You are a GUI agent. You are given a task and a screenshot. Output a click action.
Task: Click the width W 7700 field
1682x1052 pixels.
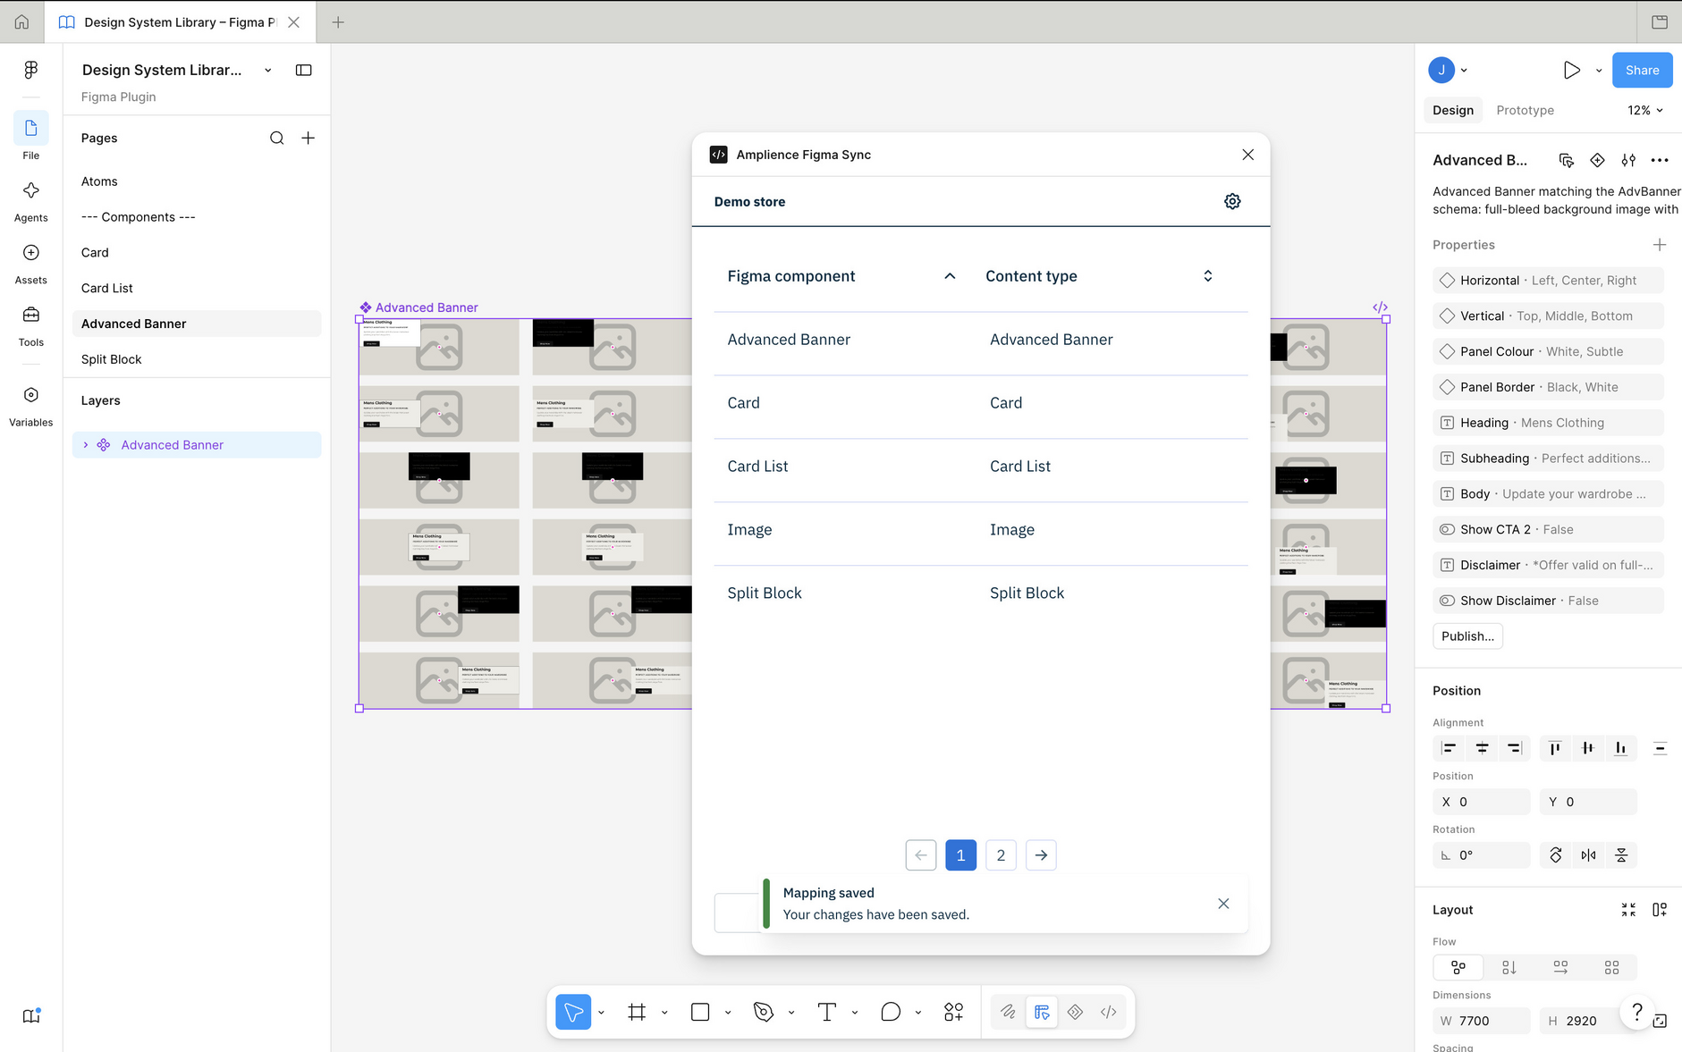(1482, 1021)
